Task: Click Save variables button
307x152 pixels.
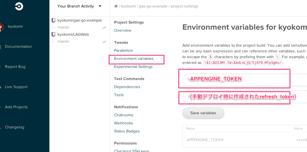Action: [203, 113]
